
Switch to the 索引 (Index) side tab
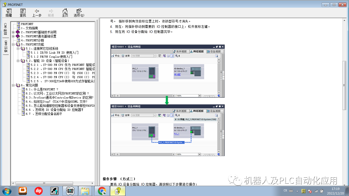pos(6,46)
